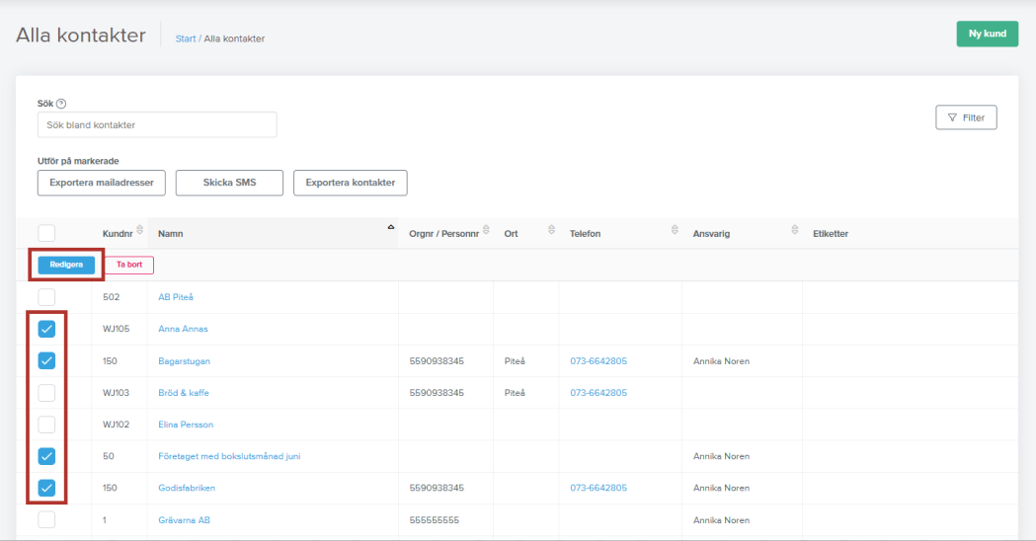Uncheck the Anna Annas row checkbox

pos(46,329)
